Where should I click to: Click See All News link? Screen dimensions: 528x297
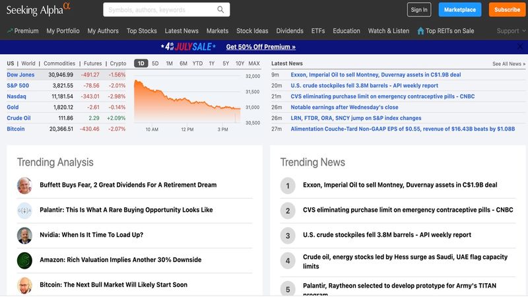point(508,63)
